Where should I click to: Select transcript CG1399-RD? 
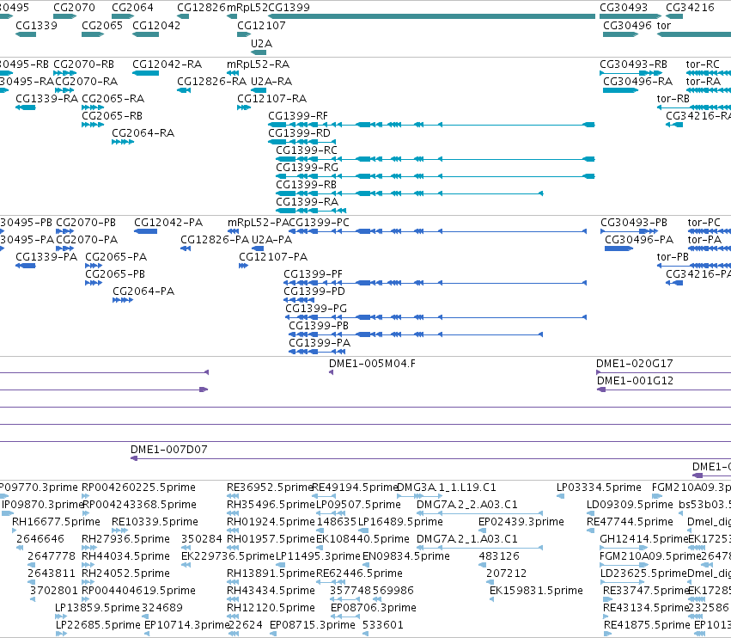tap(299, 133)
